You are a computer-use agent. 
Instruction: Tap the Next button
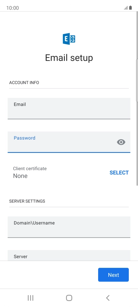113,275
